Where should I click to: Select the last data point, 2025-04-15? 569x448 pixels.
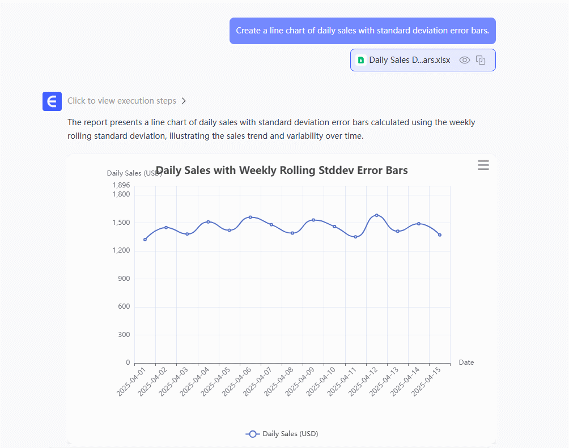[x=440, y=234]
